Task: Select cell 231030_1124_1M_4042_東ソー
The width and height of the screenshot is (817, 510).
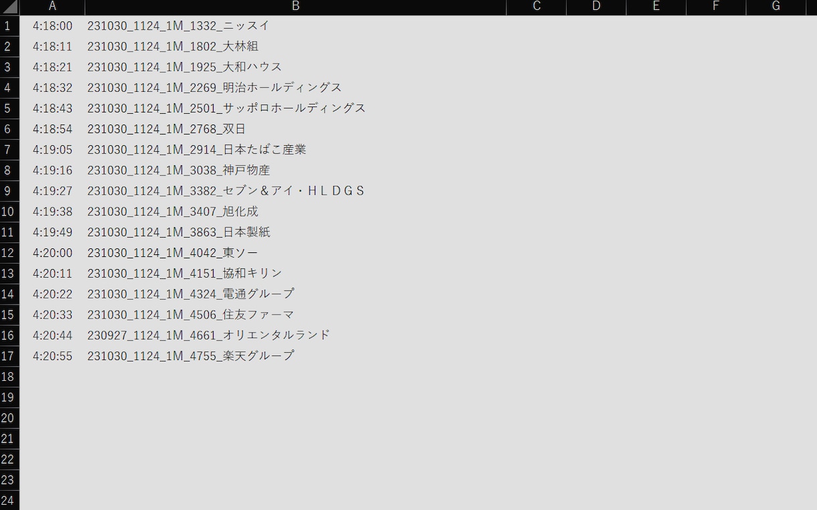Action: 296,253
